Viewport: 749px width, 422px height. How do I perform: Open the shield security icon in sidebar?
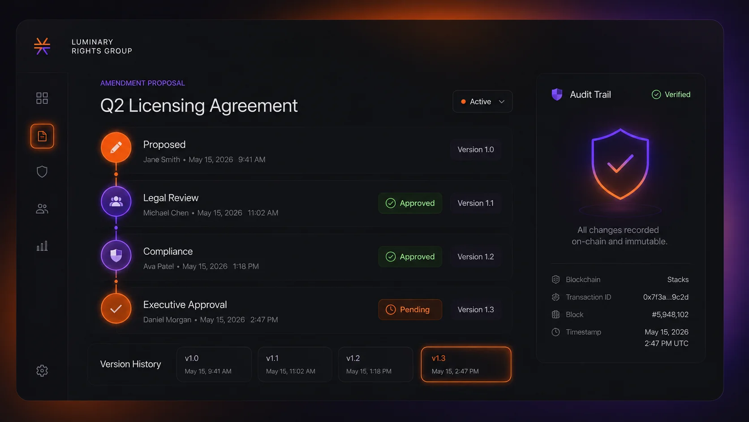coord(42,172)
